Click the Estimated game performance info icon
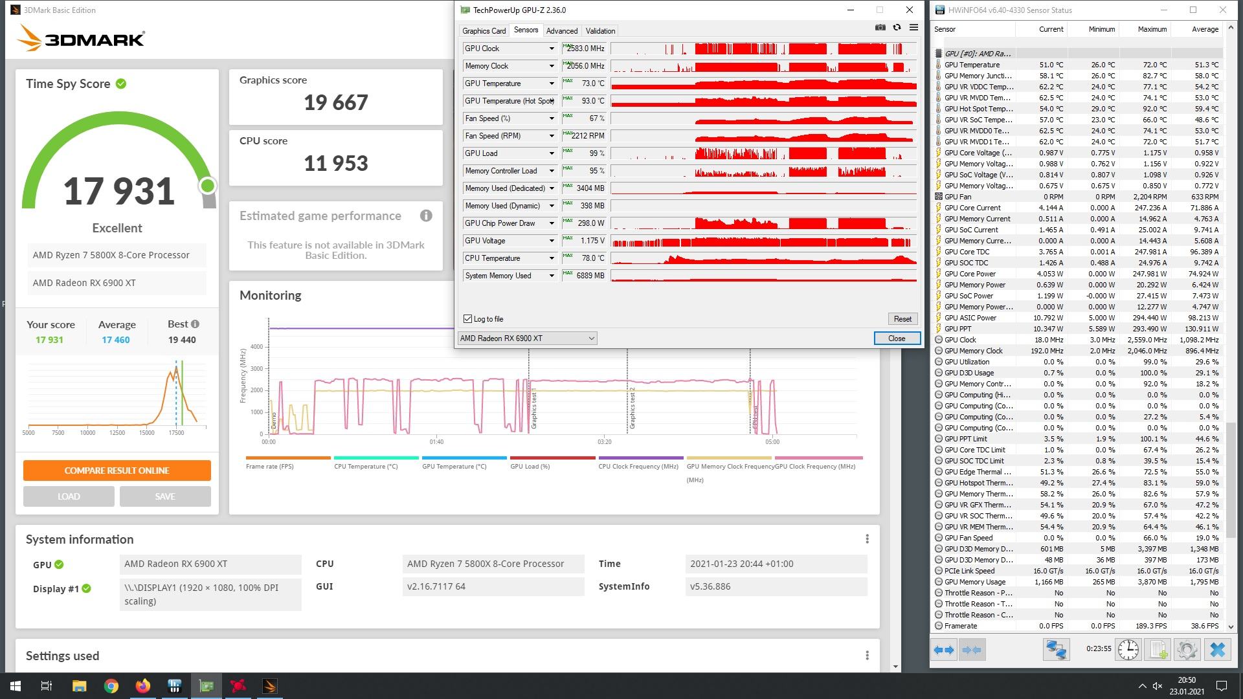1243x699 pixels. tap(426, 216)
